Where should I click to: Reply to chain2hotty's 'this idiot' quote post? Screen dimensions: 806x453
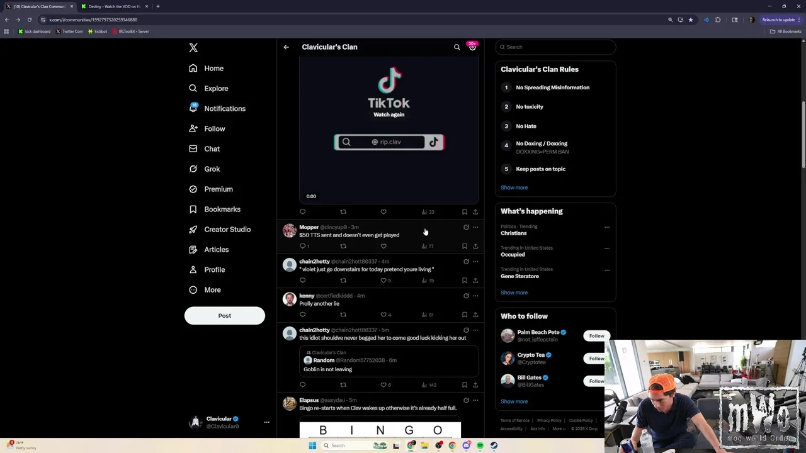point(303,385)
